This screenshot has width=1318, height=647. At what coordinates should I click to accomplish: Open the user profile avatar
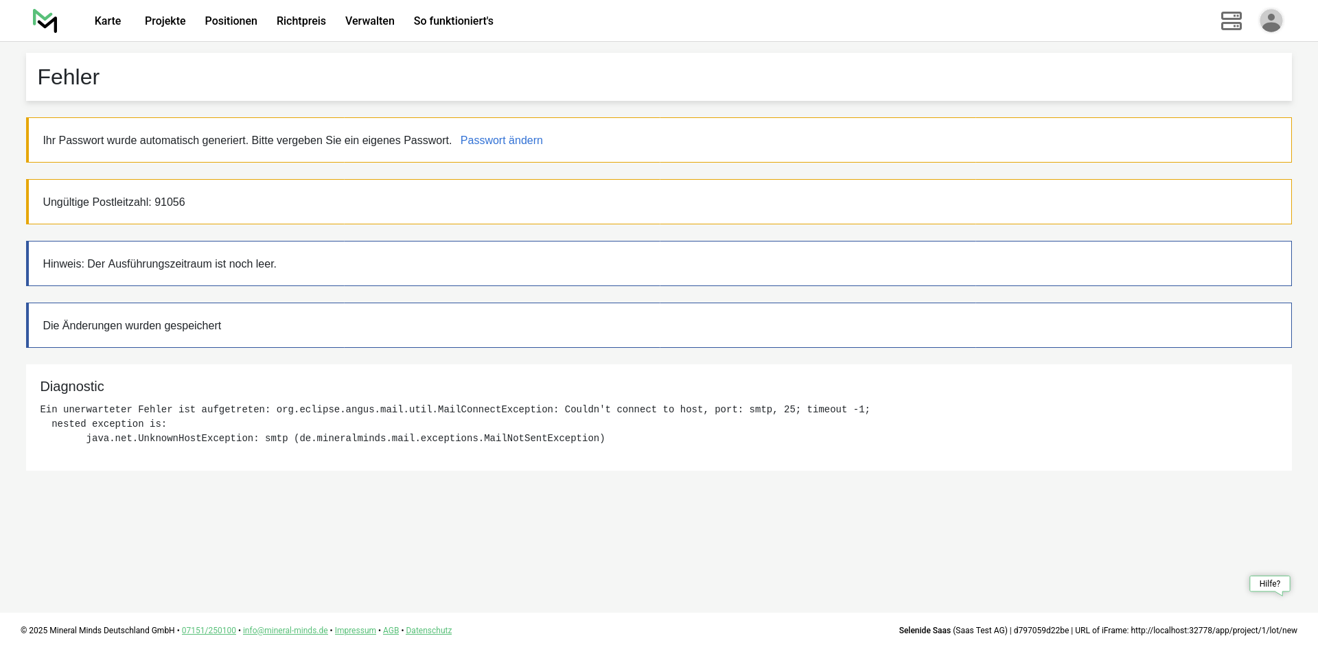tap(1271, 21)
